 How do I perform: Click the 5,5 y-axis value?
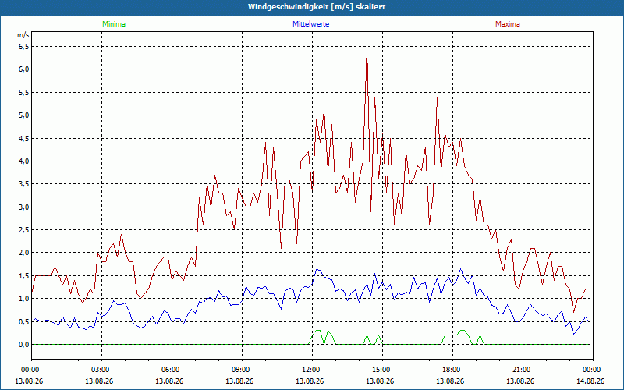(x=24, y=92)
